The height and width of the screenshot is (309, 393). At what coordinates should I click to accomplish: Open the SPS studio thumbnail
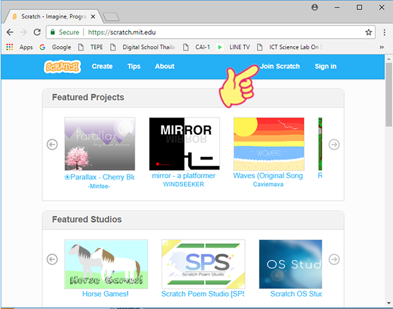click(x=204, y=264)
